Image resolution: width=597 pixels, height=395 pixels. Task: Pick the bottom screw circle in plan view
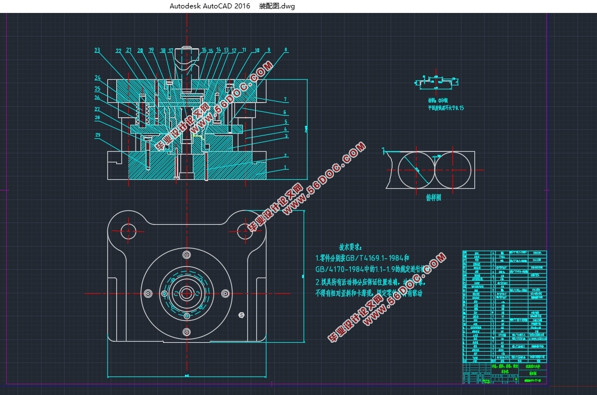click(x=187, y=332)
